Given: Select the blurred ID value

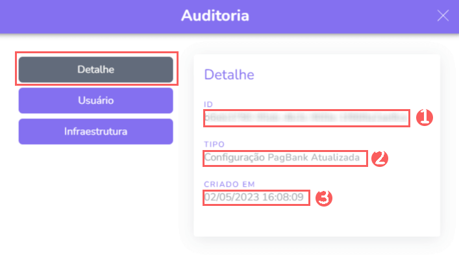Looking at the screenshot, I should coord(306,118).
